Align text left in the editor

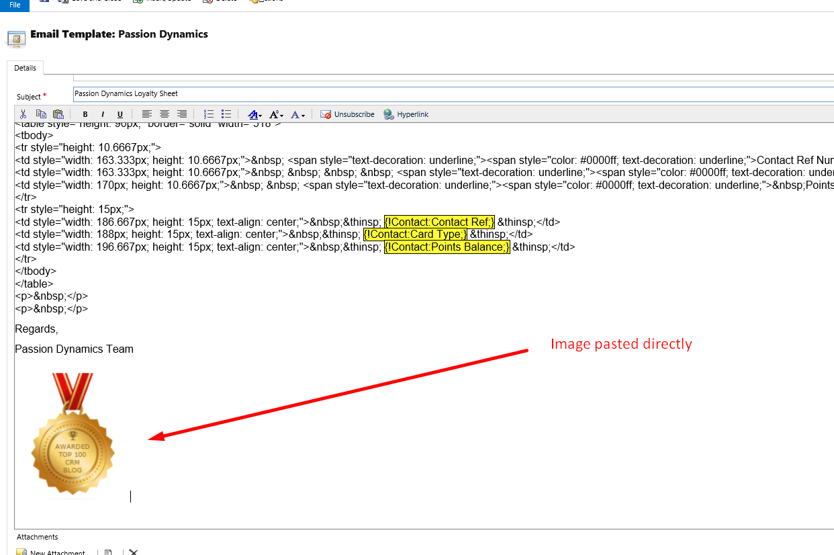[146, 114]
